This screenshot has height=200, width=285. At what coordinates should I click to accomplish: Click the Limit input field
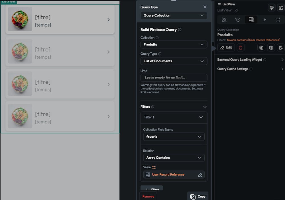coord(174,77)
